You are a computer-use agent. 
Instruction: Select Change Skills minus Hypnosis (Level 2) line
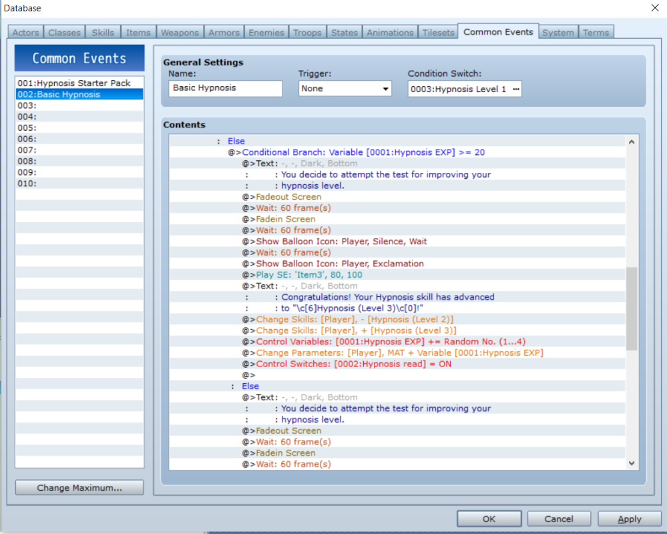click(397, 319)
